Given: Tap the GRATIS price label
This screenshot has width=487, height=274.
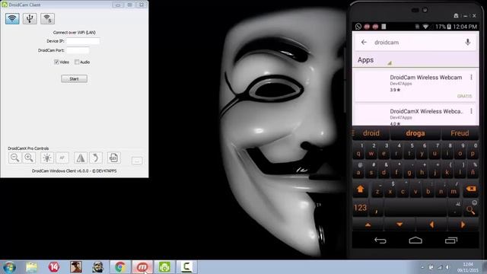Looking at the screenshot, I should (464, 97).
